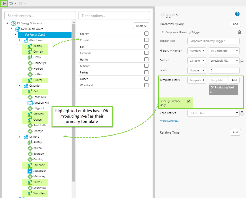Viewport: 246px width, 198px height.
Task: Click the Beardy oil well icon
Action: tap(30, 46)
